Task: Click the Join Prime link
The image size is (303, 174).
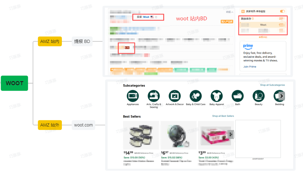Action: (250, 67)
